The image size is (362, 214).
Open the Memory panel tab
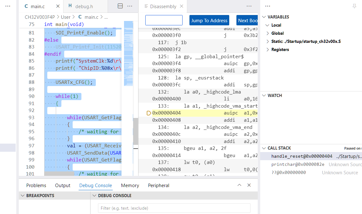(x=130, y=186)
